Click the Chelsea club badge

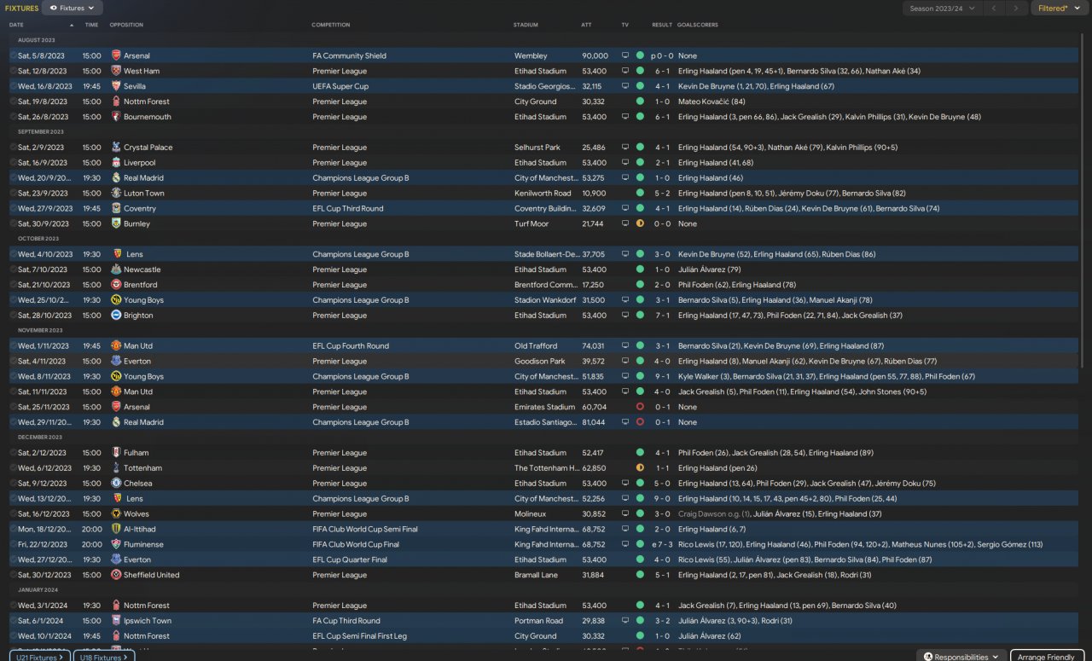coord(115,484)
